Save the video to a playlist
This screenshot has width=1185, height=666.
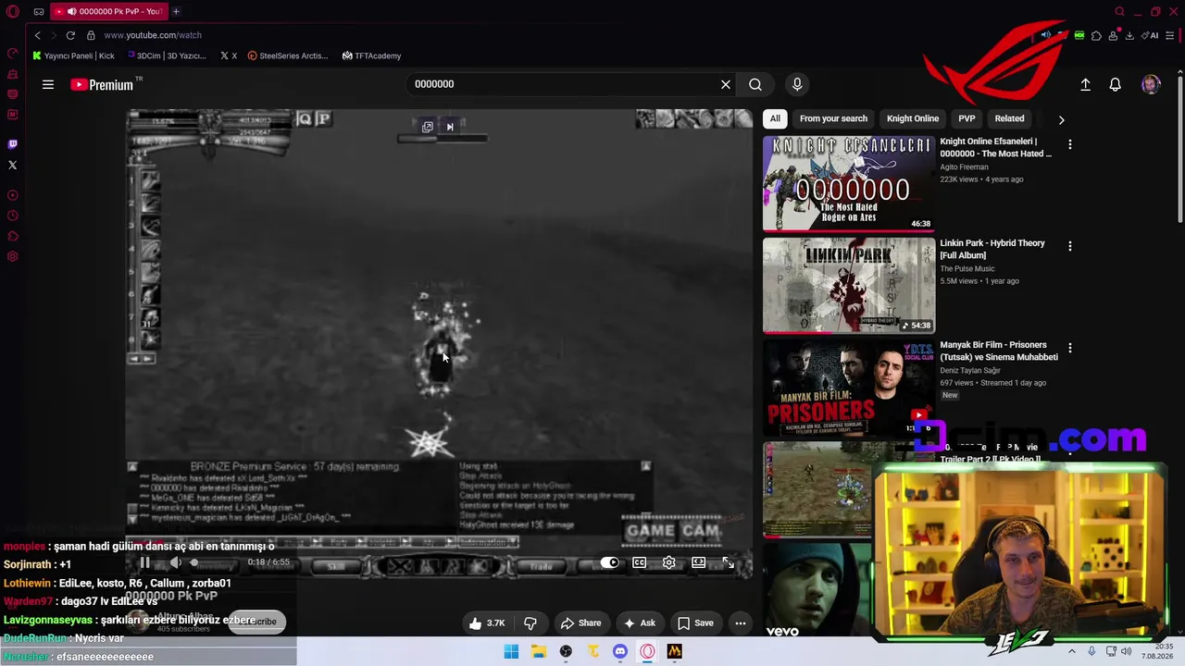click(x=696, y=623)
